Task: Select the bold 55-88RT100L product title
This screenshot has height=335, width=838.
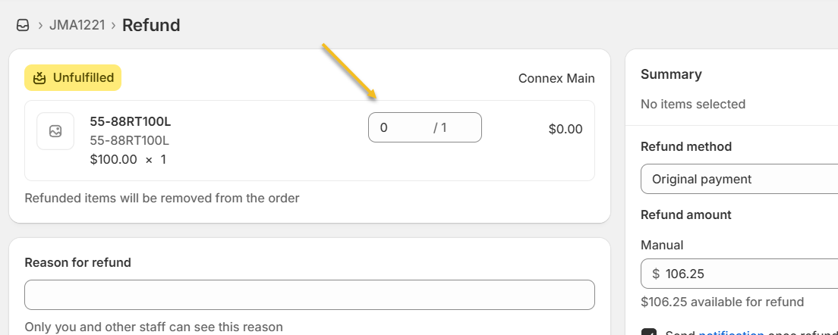Action: (x=131, y=121)
